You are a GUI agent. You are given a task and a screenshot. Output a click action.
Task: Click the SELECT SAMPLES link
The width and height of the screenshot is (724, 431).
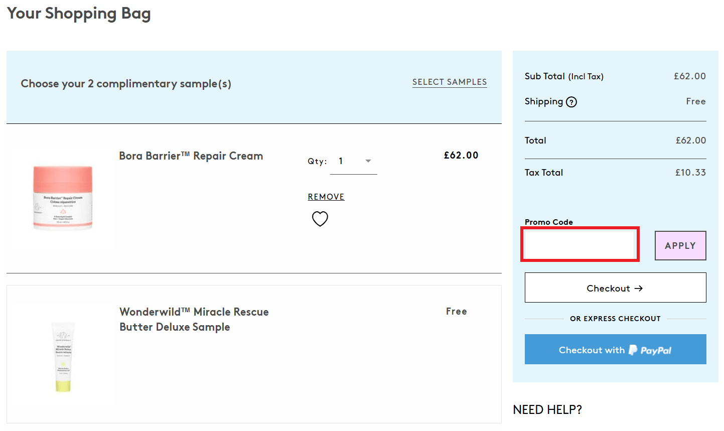450,82
